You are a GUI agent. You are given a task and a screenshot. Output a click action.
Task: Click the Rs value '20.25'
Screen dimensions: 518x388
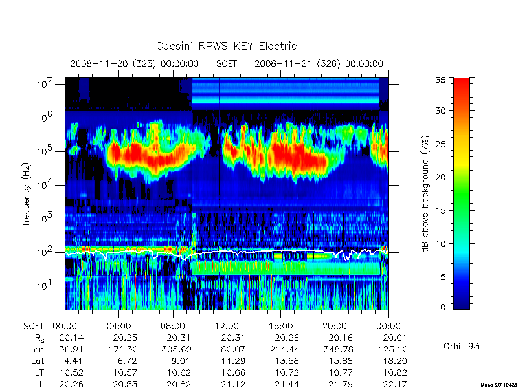(x=125, y=338)
